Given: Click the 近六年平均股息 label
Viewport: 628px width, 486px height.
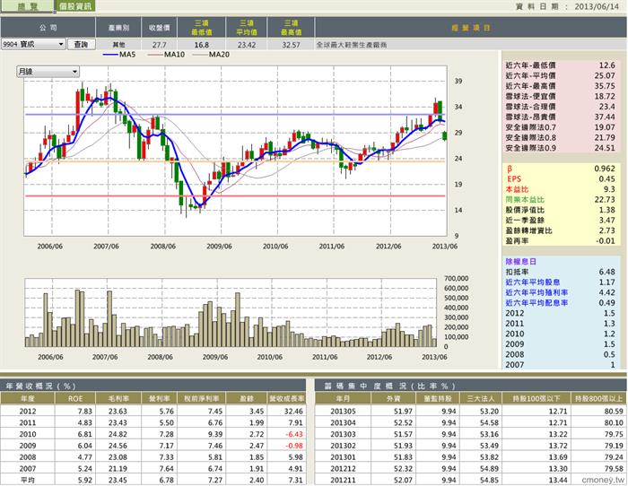Looking at the screenshot, I should click(533, 282).
